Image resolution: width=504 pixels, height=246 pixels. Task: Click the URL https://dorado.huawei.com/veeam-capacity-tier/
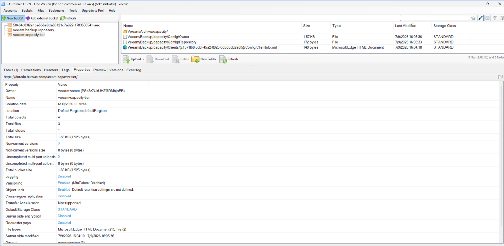41,77
